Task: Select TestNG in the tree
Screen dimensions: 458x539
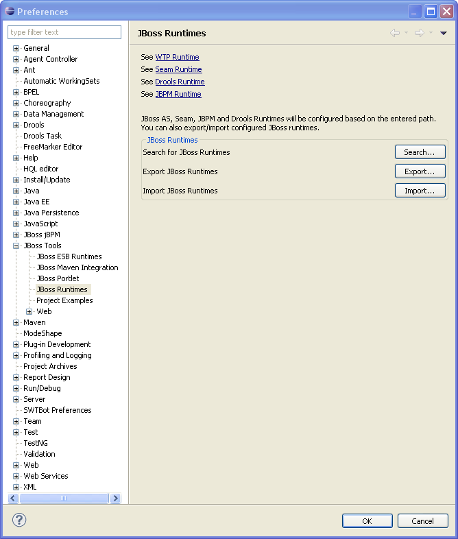Action: click(36, 443)
